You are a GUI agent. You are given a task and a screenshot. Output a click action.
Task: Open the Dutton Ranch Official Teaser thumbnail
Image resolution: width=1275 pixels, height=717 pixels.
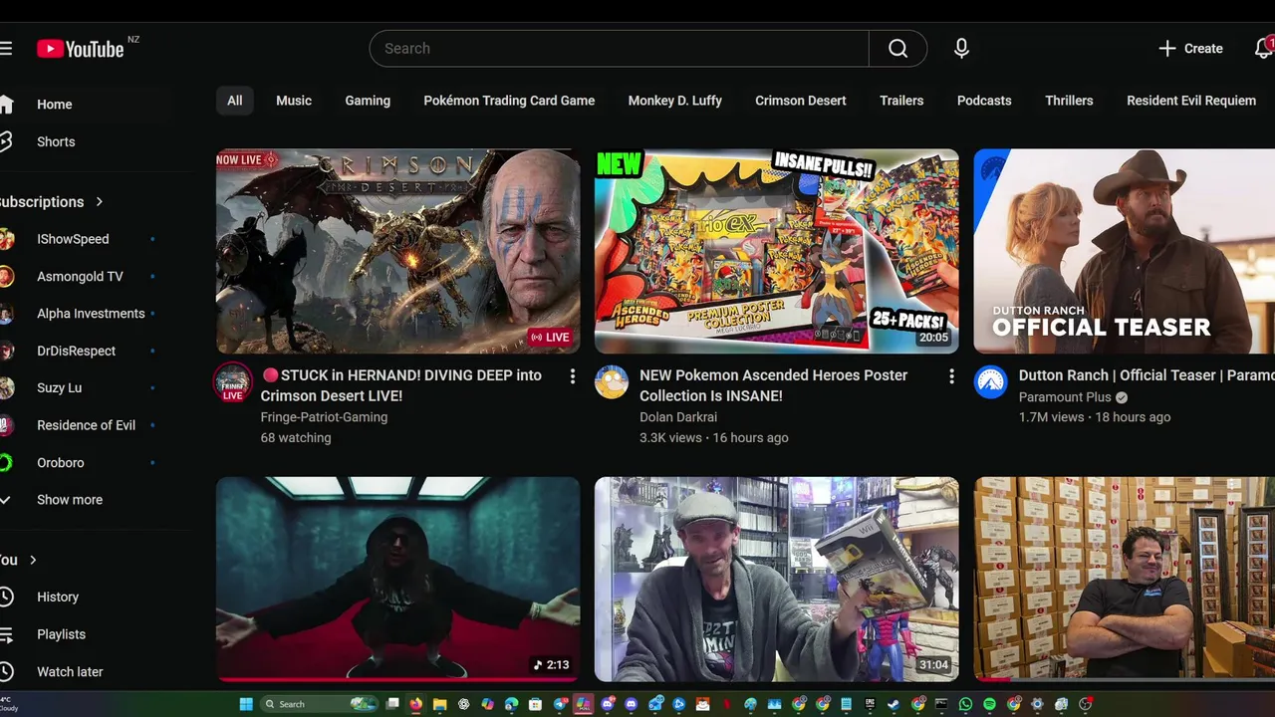(x=1124, y=251)
